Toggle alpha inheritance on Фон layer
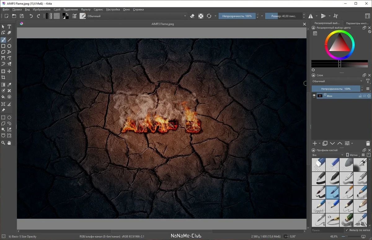The width and height of the screenshot is (372, 240). coord(365,96)
